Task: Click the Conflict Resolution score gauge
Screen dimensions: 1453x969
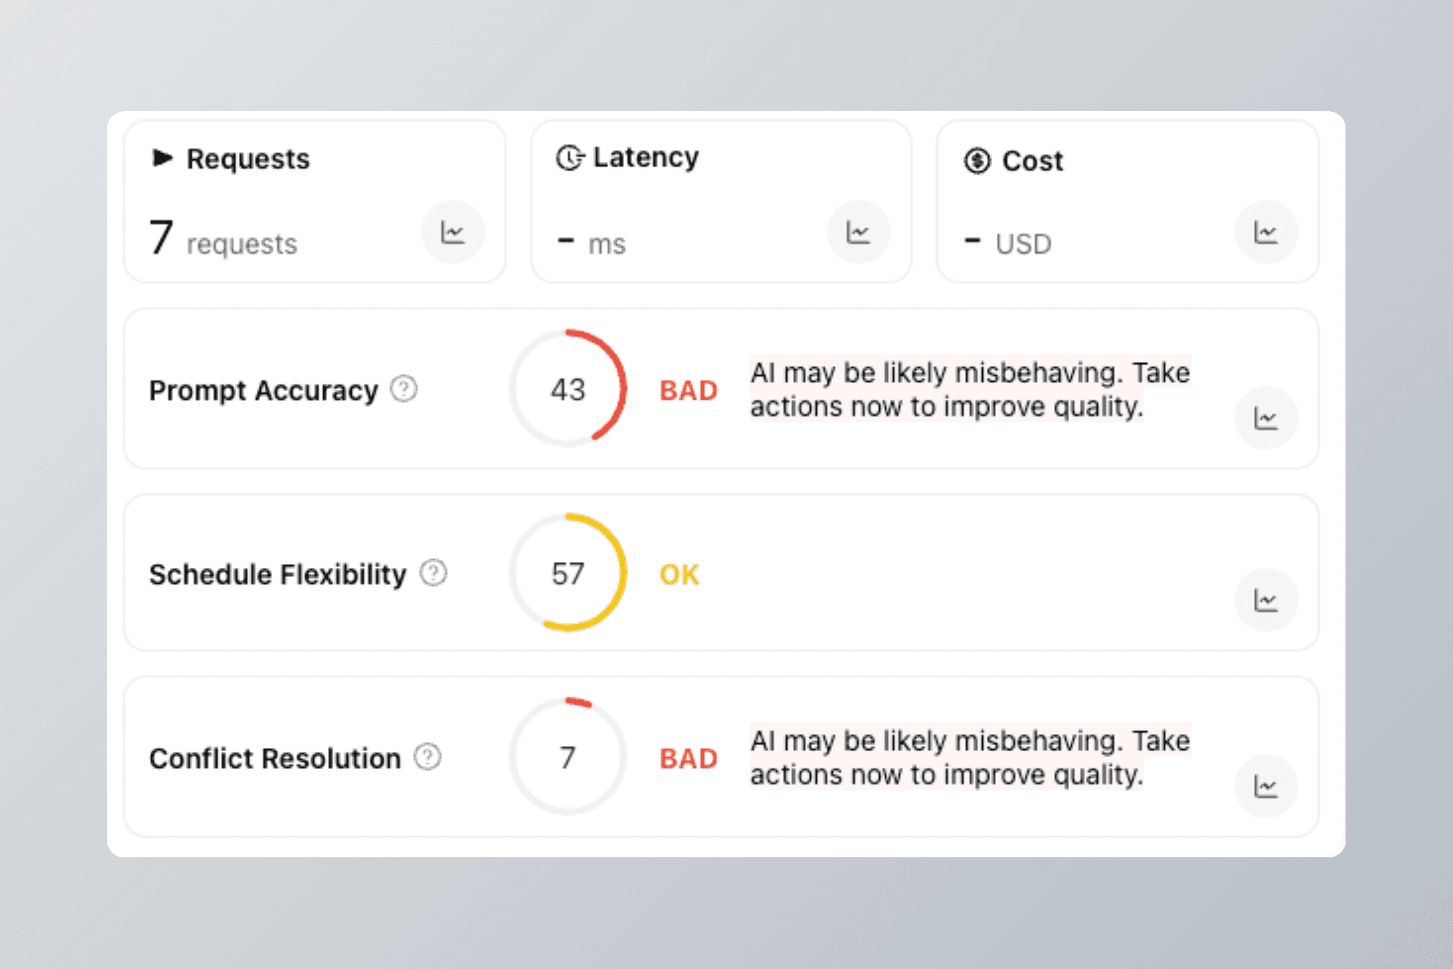Action: (568, 757)
